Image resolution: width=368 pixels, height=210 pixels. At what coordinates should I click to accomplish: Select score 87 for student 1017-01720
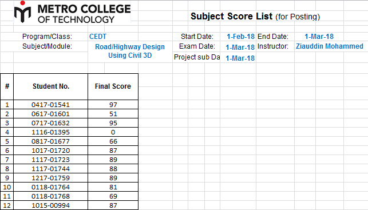click(113, 150)
